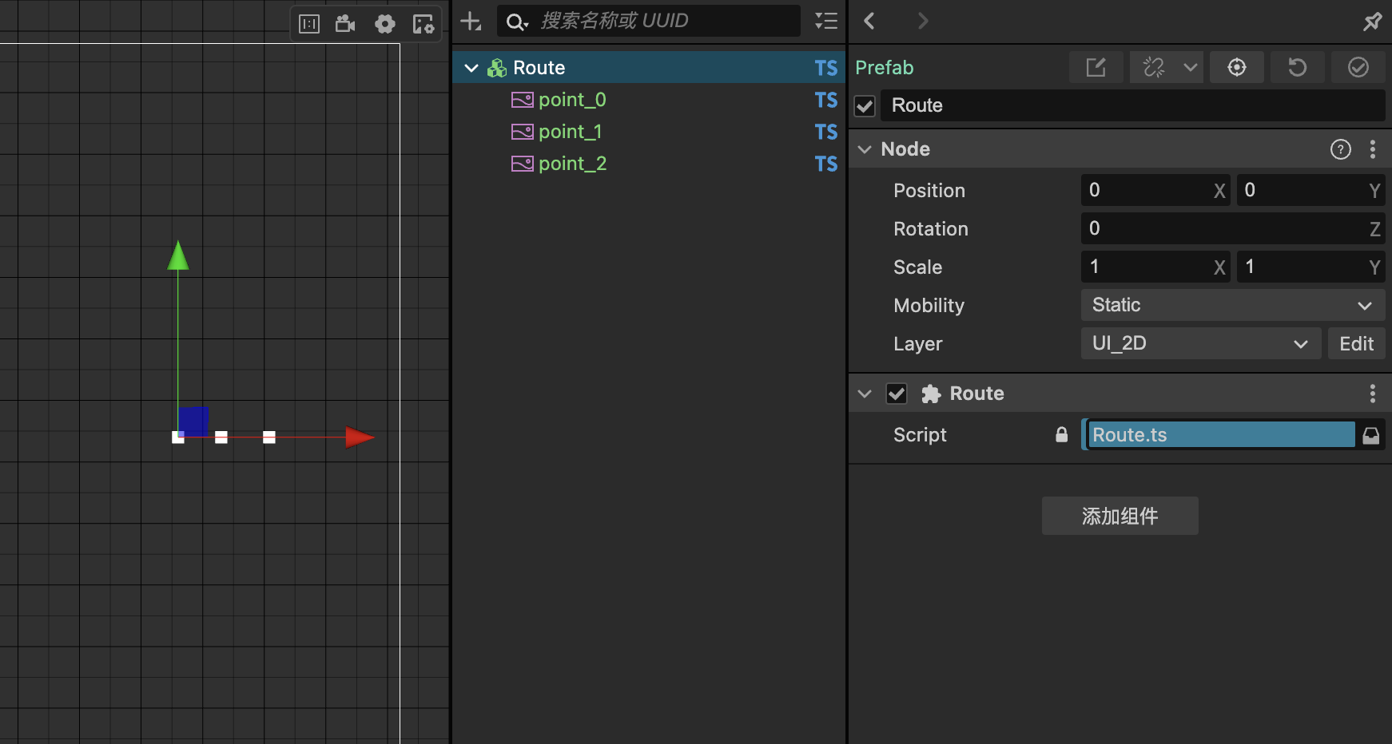
Task: Open scene camera settings icon
Action: [x=345, y=24]
